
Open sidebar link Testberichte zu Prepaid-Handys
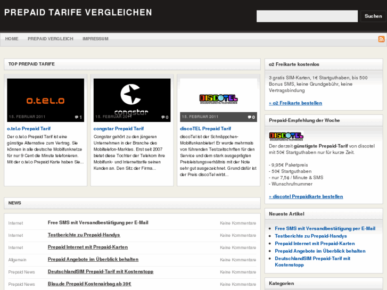[311, 236]
